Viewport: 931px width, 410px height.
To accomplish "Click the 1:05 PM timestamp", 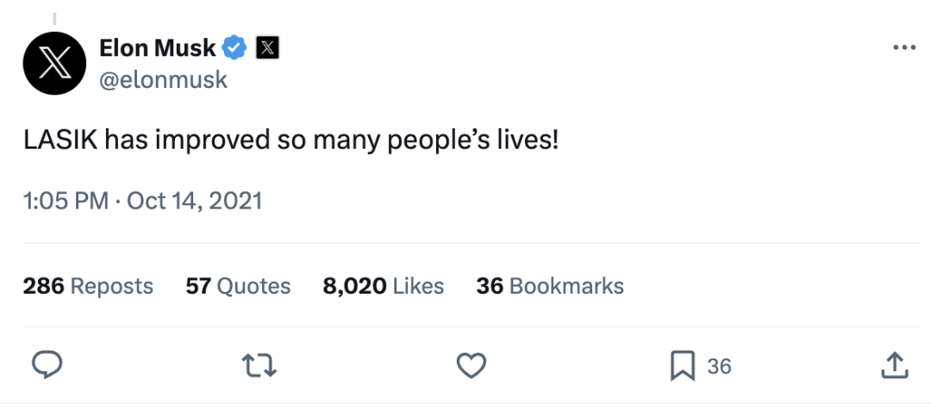I will [x=66, y=202].
